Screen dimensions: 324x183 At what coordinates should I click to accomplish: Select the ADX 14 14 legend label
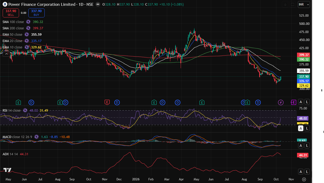(10, 154)
